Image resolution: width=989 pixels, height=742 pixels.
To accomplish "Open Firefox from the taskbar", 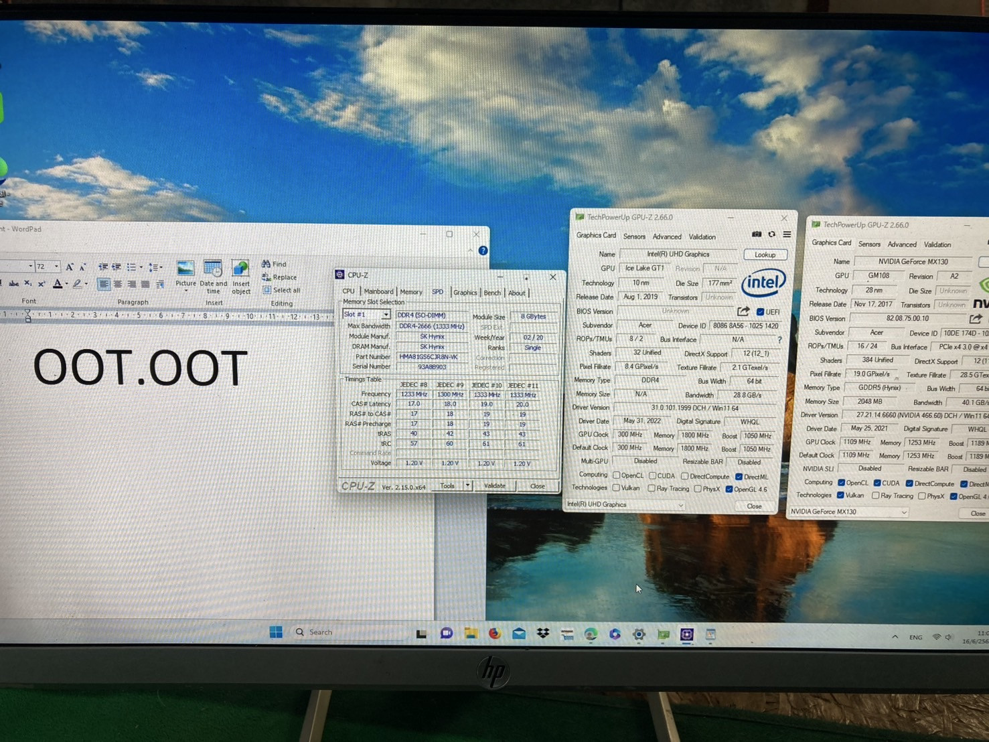I will coord(495,634).
